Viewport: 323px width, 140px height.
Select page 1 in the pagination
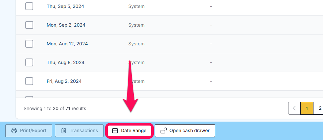[307, 108]
